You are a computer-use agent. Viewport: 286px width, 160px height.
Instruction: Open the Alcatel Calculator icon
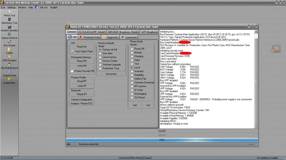pyautogui.click(x=9, y=27)
